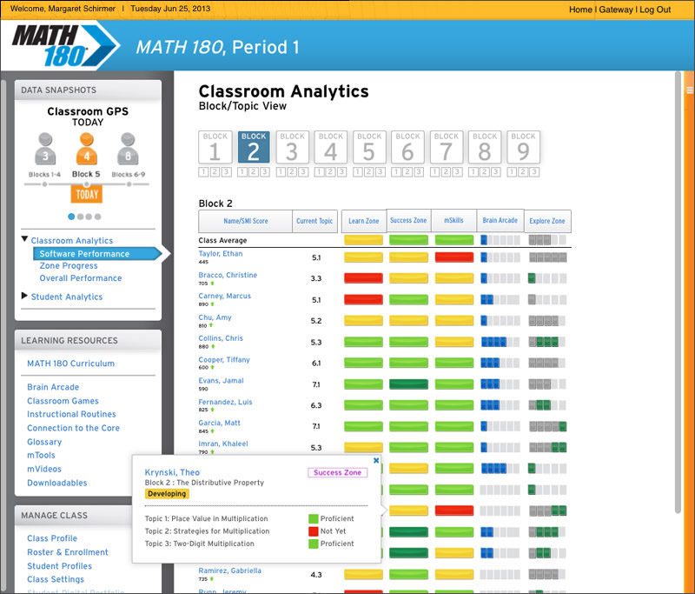Click Krynski, Theo name in popup

pyautogui.click(x=172, y=472)
